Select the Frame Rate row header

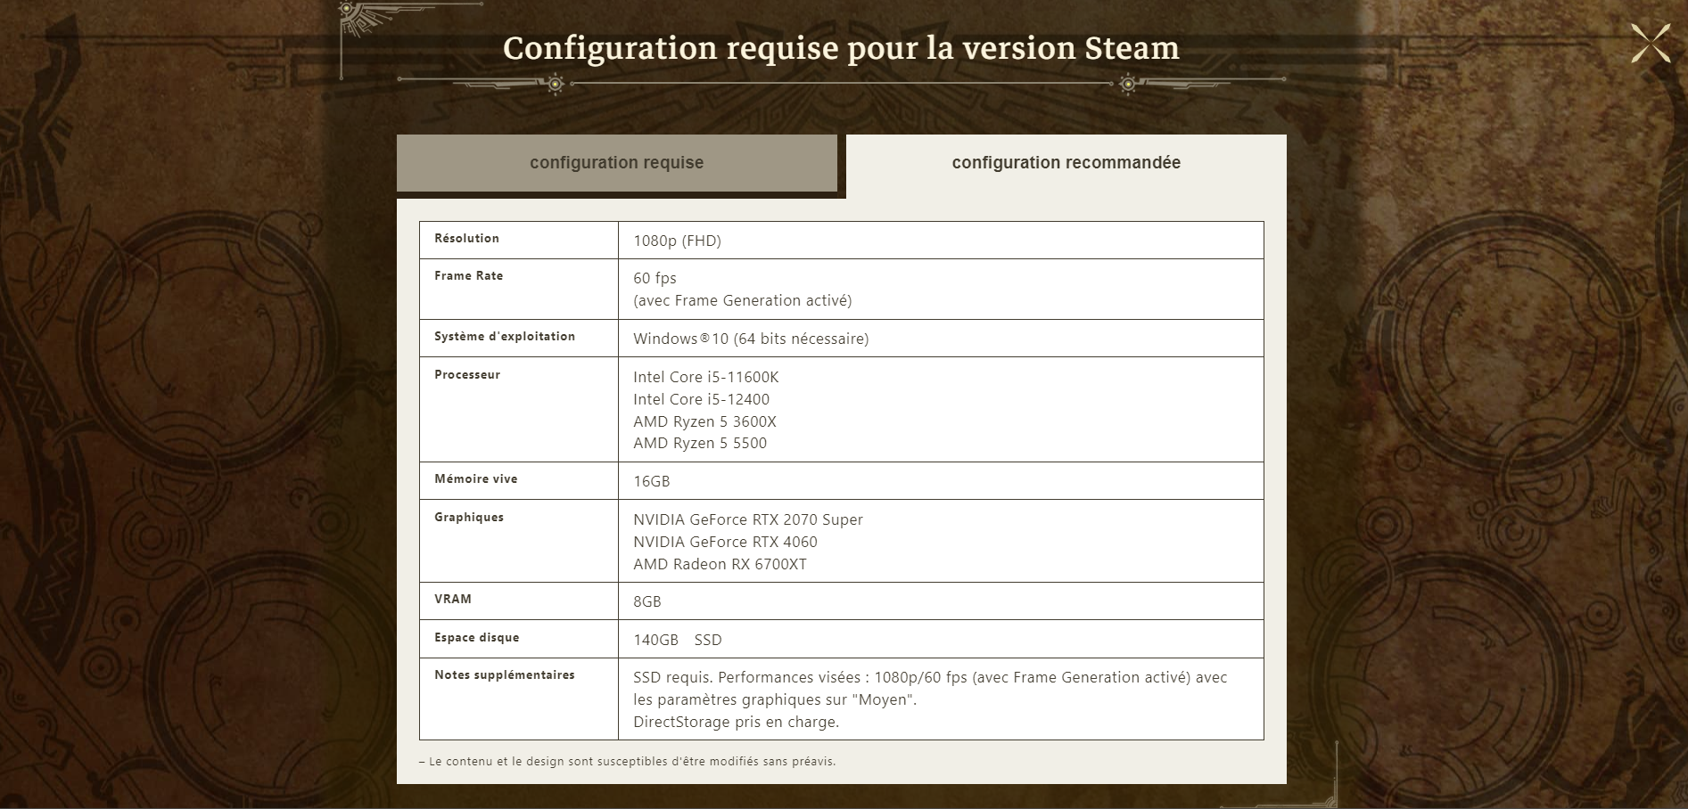coord(467,276)
